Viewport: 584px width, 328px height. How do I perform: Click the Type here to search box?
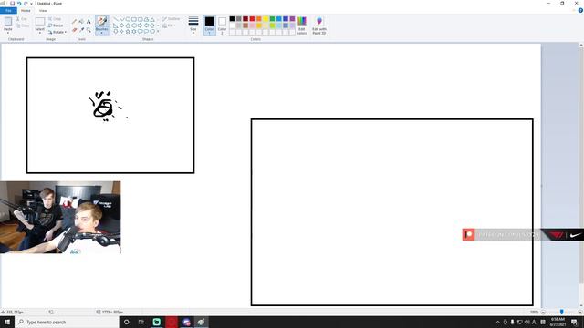[x=67, y=322]
